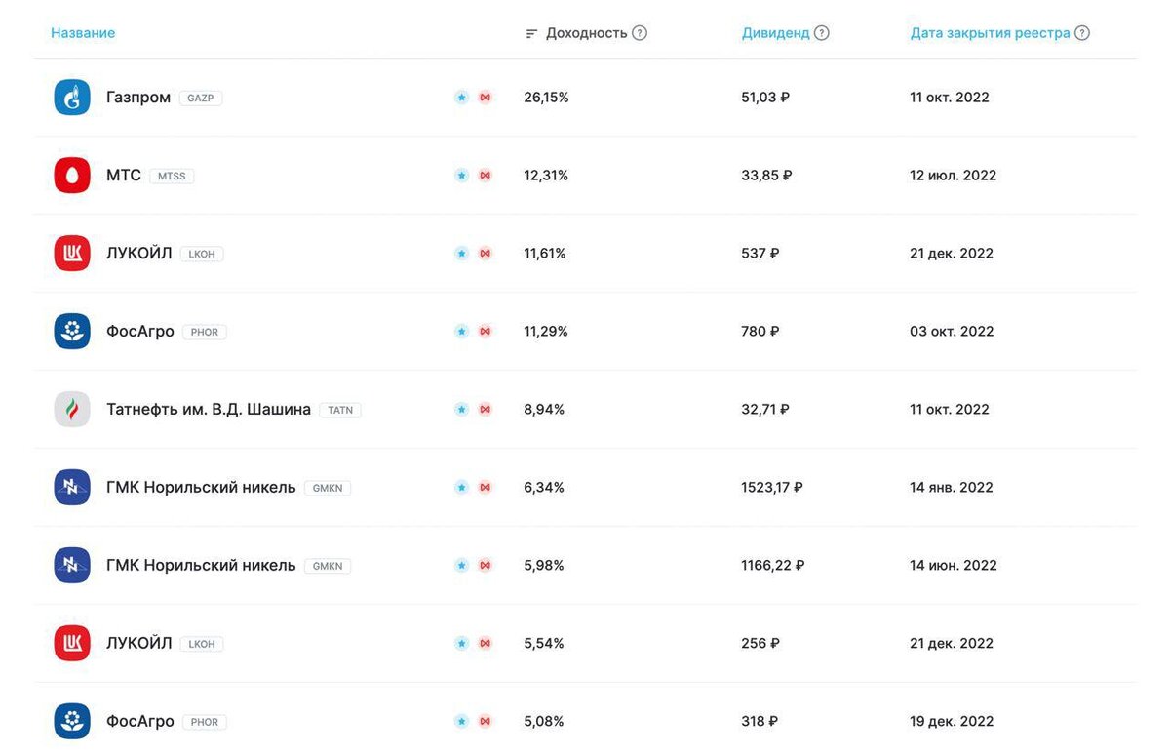Click the 256 ₽ dividend value
Screen dimensions: 1170x754
[x=760, y=644]
